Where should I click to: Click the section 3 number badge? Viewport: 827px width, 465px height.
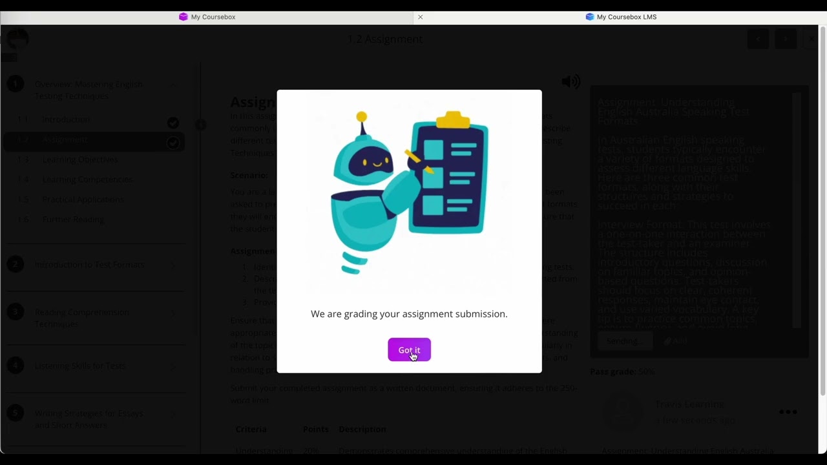tap(15, 313)
